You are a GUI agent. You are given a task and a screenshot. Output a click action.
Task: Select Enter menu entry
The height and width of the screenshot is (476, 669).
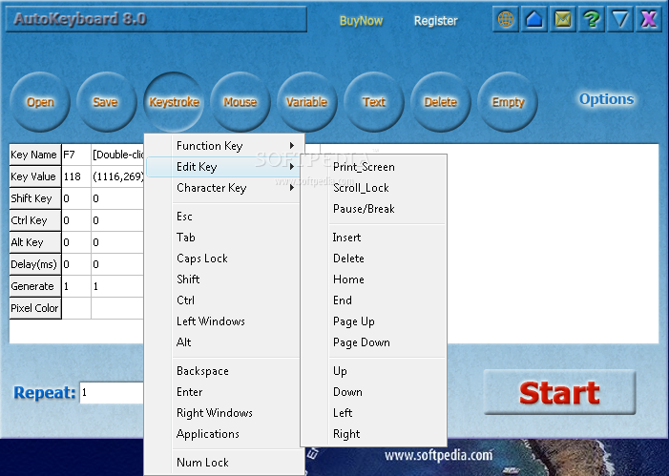[224, 392]
